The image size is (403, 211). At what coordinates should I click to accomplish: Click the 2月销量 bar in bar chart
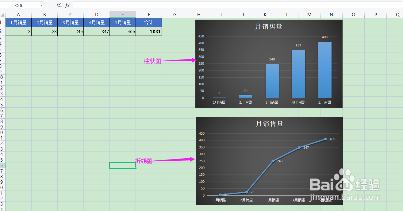point(246,96)
